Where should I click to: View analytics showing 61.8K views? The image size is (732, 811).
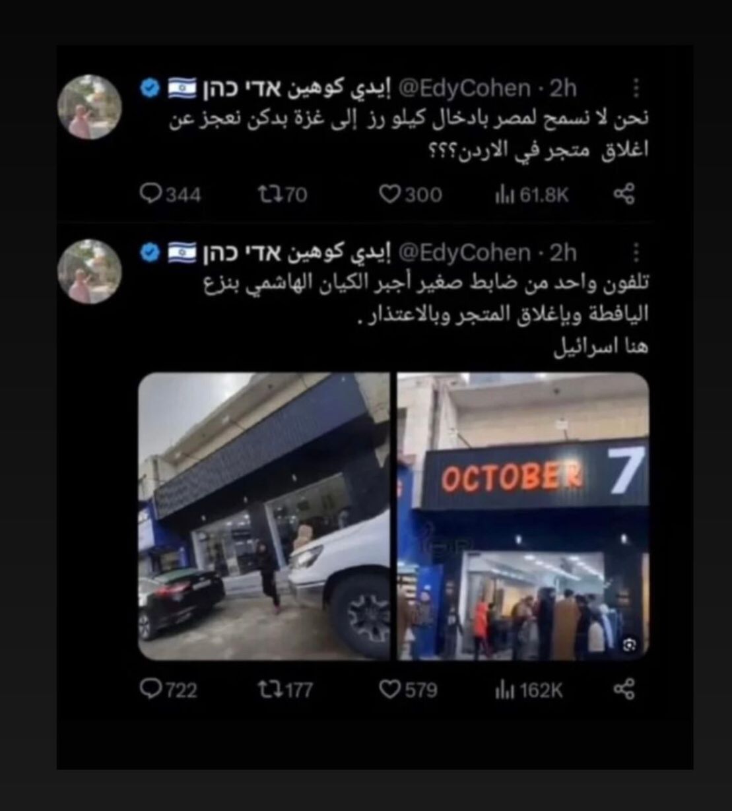(x=531, y=195)
